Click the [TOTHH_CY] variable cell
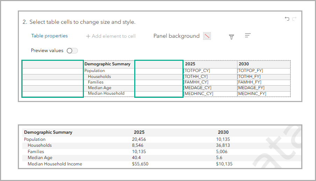This screenshot has width=316, height=181. point(210,77)
